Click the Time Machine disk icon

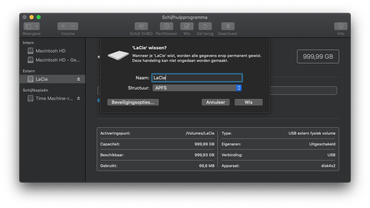(x=31, y=98)
